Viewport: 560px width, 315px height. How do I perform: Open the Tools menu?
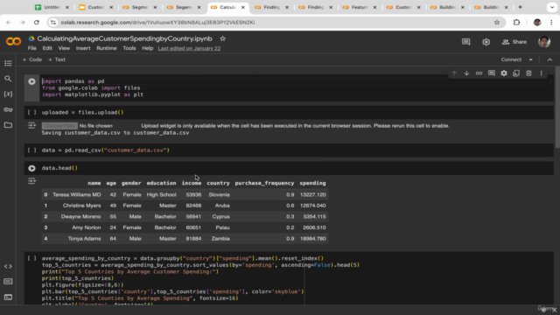tap(129, 48)
